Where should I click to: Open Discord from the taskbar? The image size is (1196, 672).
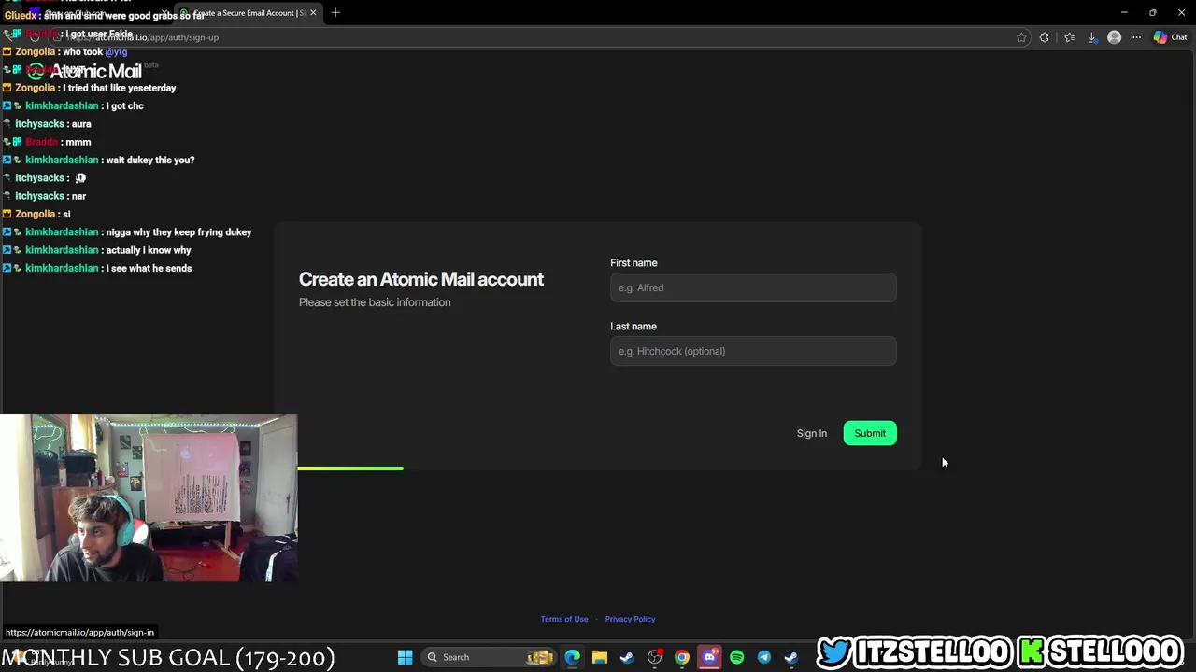point(709,657)
